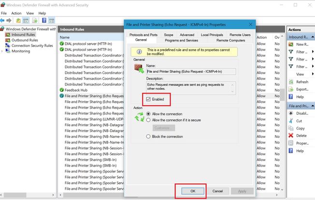315x200 pixels.
Task: Switch to the Scope tab
Action: 169,35
